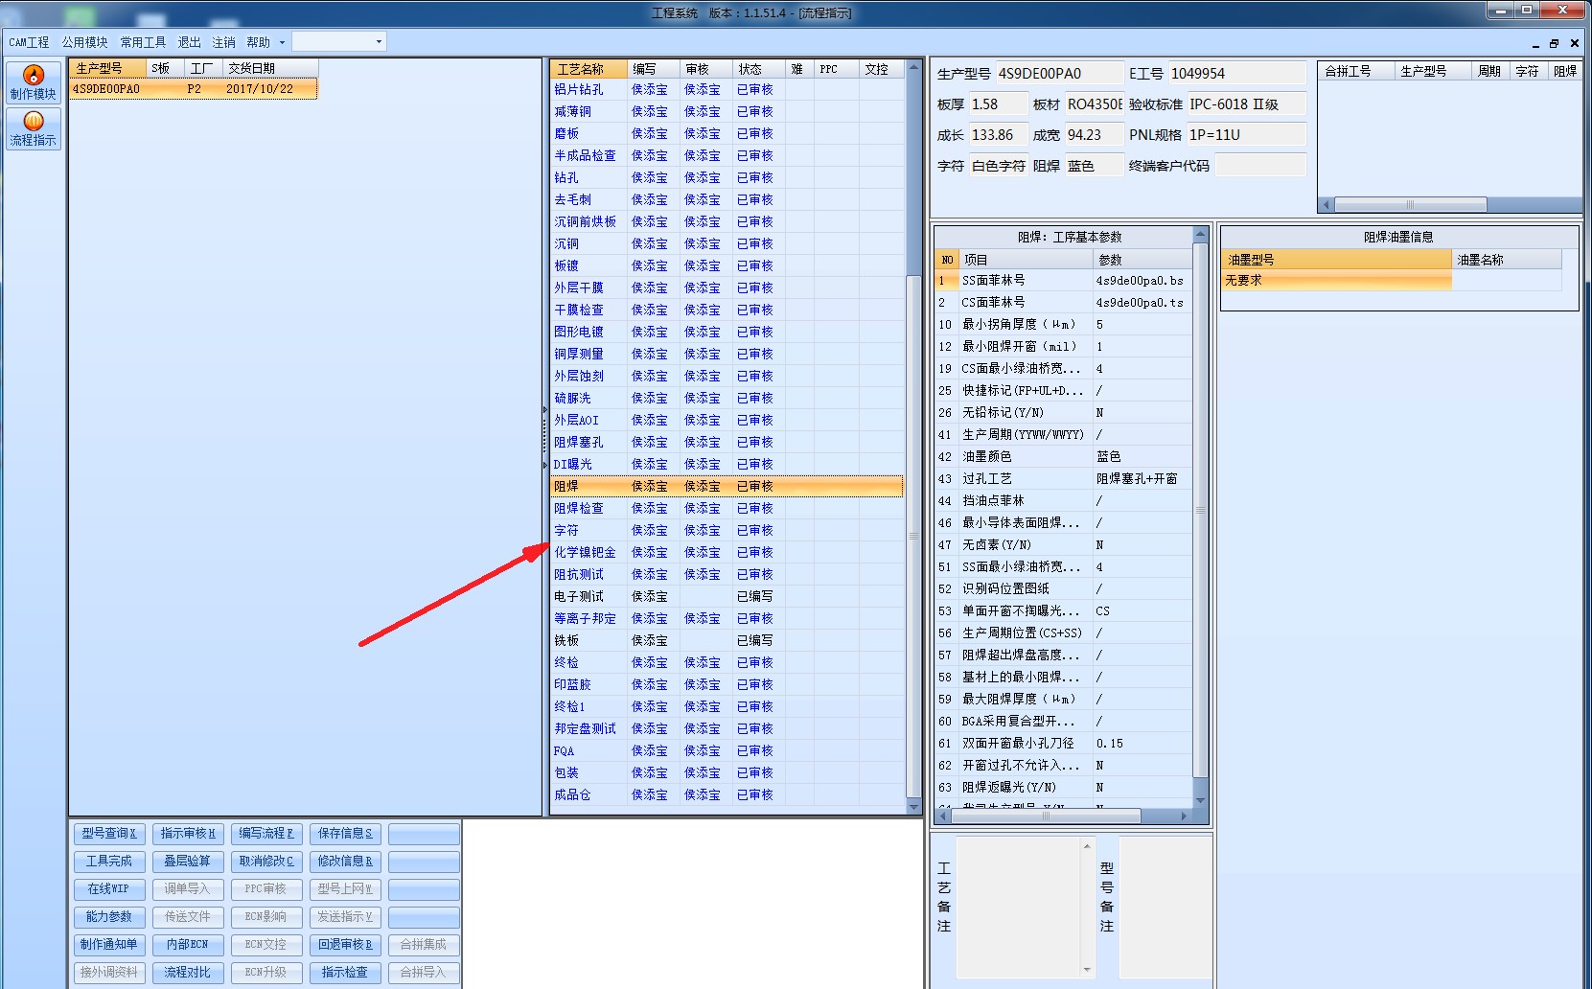Open the 常用工具 menu
The image size is (1592, 989).
143,42
